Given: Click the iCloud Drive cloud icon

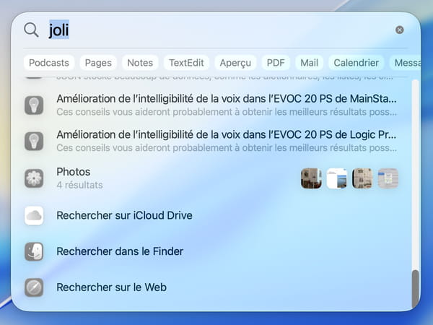Looking at the screenshot, I should (x=35, y=215).
